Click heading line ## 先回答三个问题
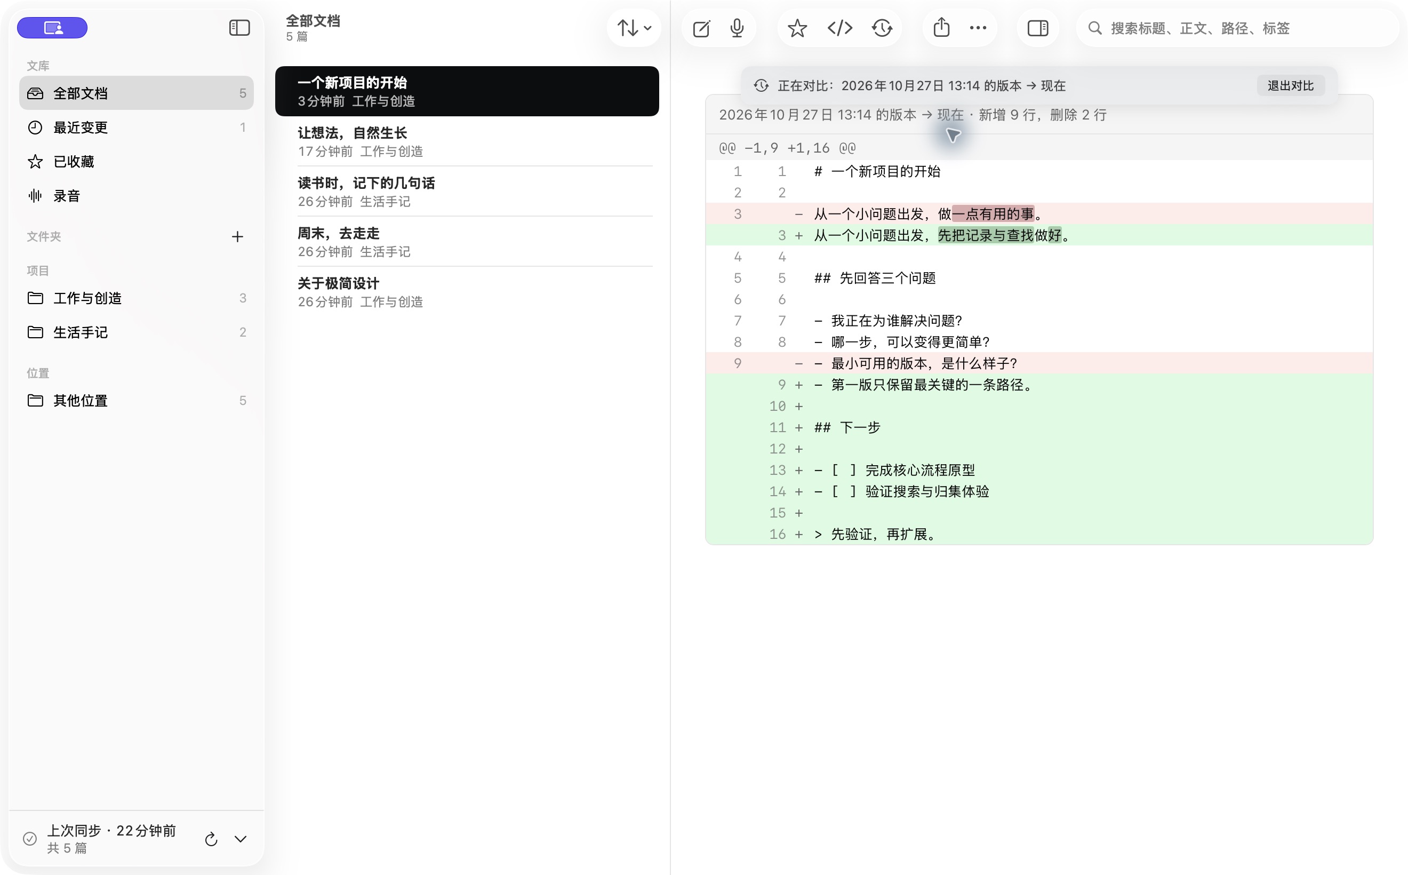 [1039, 278]
